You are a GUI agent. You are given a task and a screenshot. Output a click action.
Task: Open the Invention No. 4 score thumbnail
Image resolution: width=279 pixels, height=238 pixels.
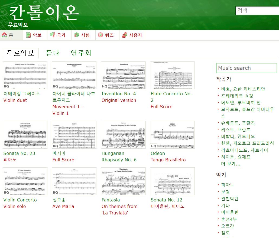[x=123, y=75]
